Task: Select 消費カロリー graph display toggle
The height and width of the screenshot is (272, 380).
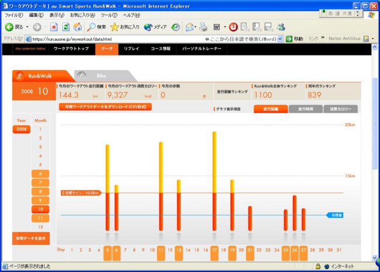Action: click(340, 109)
